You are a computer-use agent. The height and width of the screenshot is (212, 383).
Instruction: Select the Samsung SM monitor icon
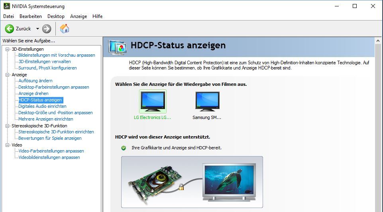coord(208,101)
